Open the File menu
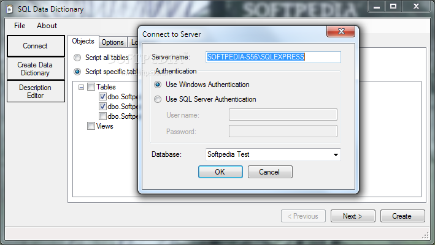This screenshot has height=245, width=435. [x=20, y=26]
